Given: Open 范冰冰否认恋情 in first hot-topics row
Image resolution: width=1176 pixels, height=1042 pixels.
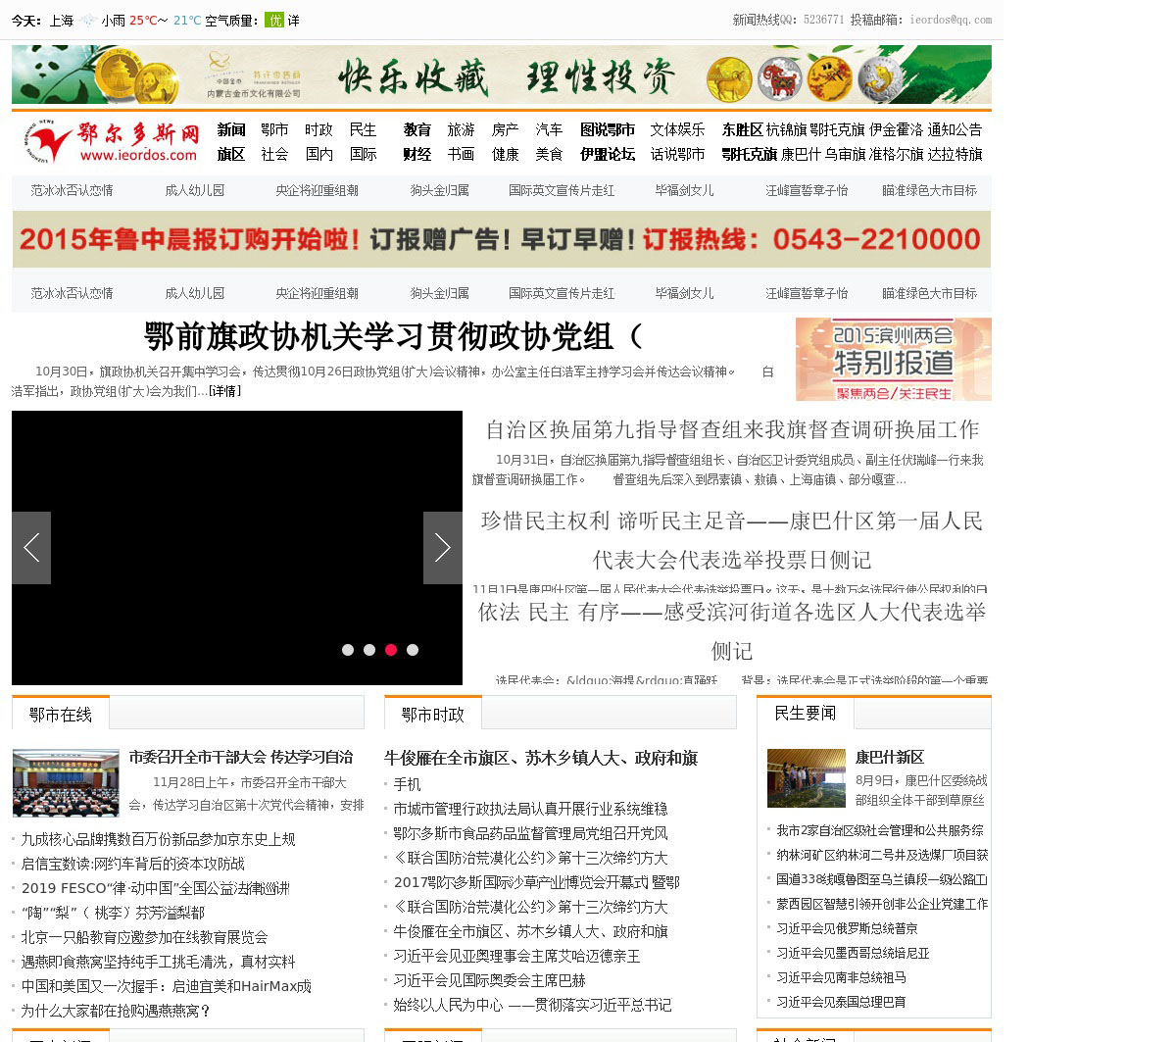Looking at the screenshot, I should 72,190.
